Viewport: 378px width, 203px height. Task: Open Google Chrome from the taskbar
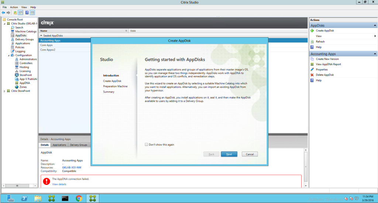click(x=79, y=199)
